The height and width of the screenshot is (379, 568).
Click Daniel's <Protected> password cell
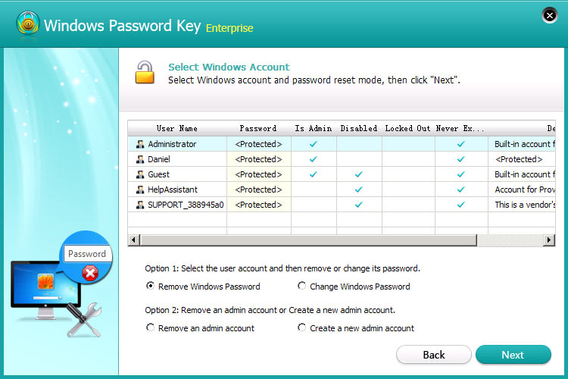[x=259, y=159]
